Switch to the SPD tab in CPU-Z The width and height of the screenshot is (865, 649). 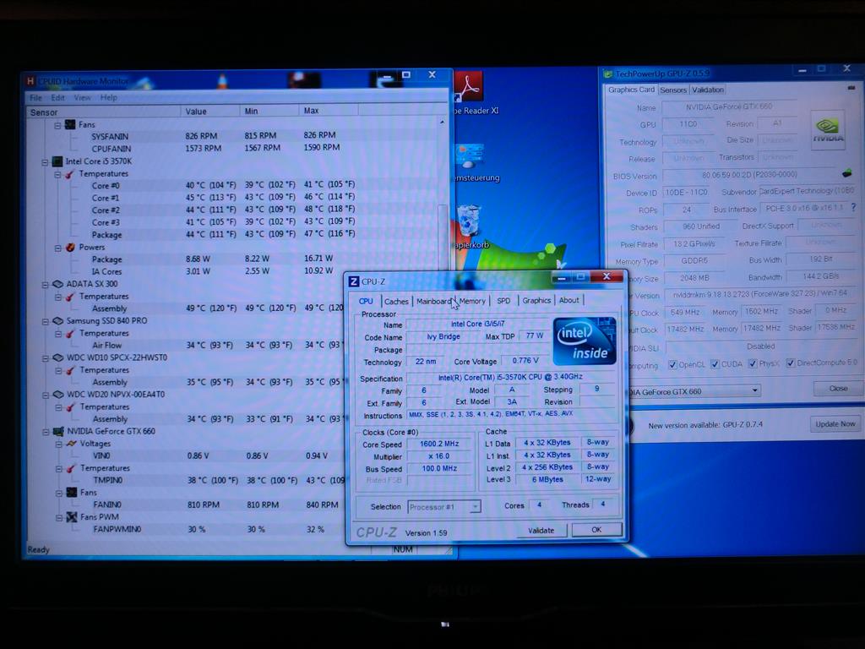(x=503, y=301)
